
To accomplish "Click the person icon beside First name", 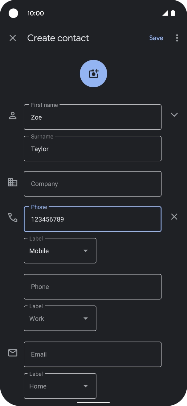I will pos(13,116).
